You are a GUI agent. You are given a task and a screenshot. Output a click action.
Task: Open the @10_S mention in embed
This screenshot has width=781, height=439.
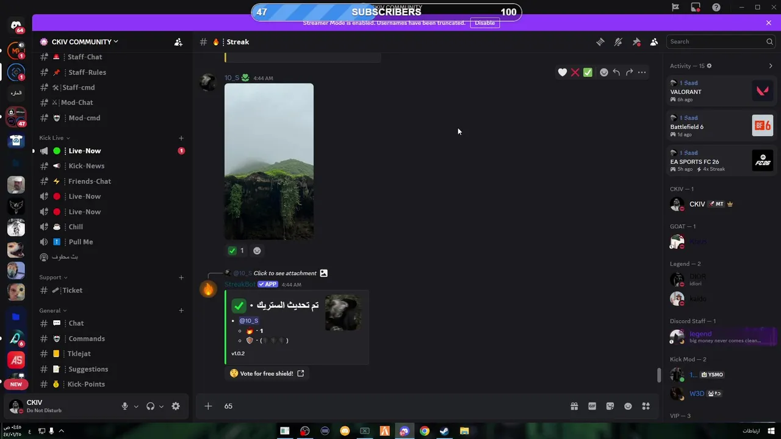coord(248,321)
